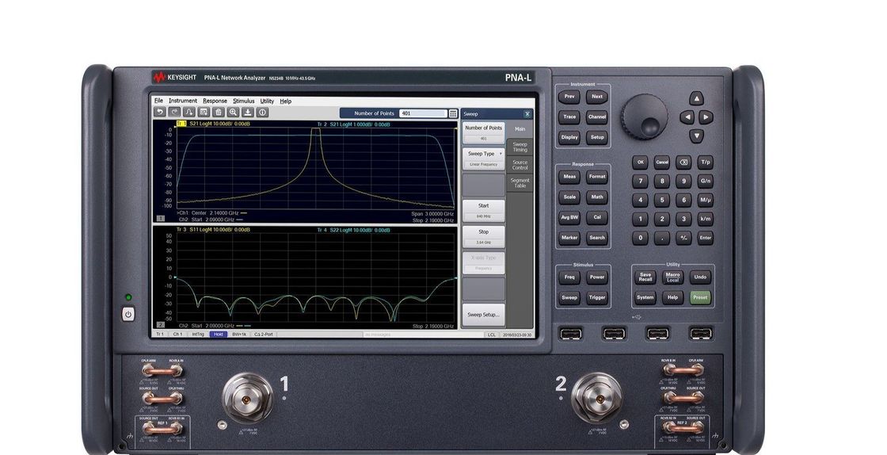Click the Undo arrow toolbar icon
887x455 pixels.
click(160, 113)
